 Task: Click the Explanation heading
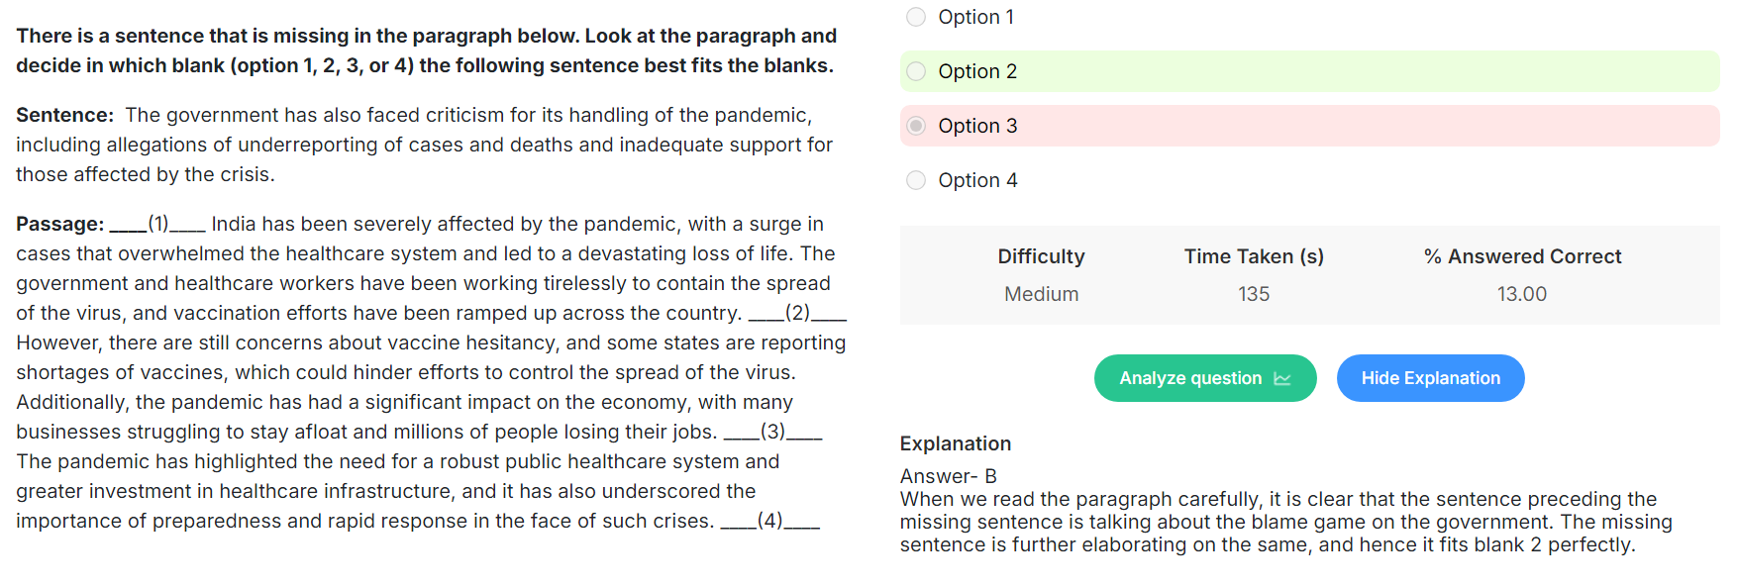[956, 443]
